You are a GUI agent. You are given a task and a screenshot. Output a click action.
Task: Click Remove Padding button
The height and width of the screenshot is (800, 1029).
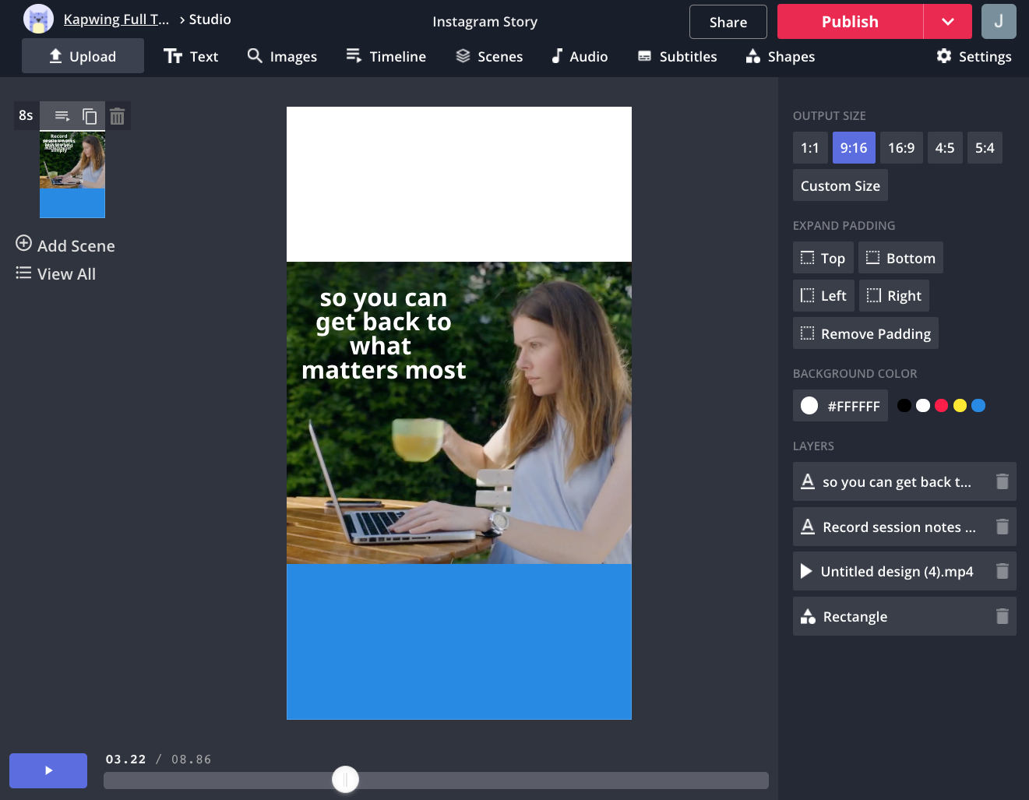pyautogui.click(x=865, y=333)
